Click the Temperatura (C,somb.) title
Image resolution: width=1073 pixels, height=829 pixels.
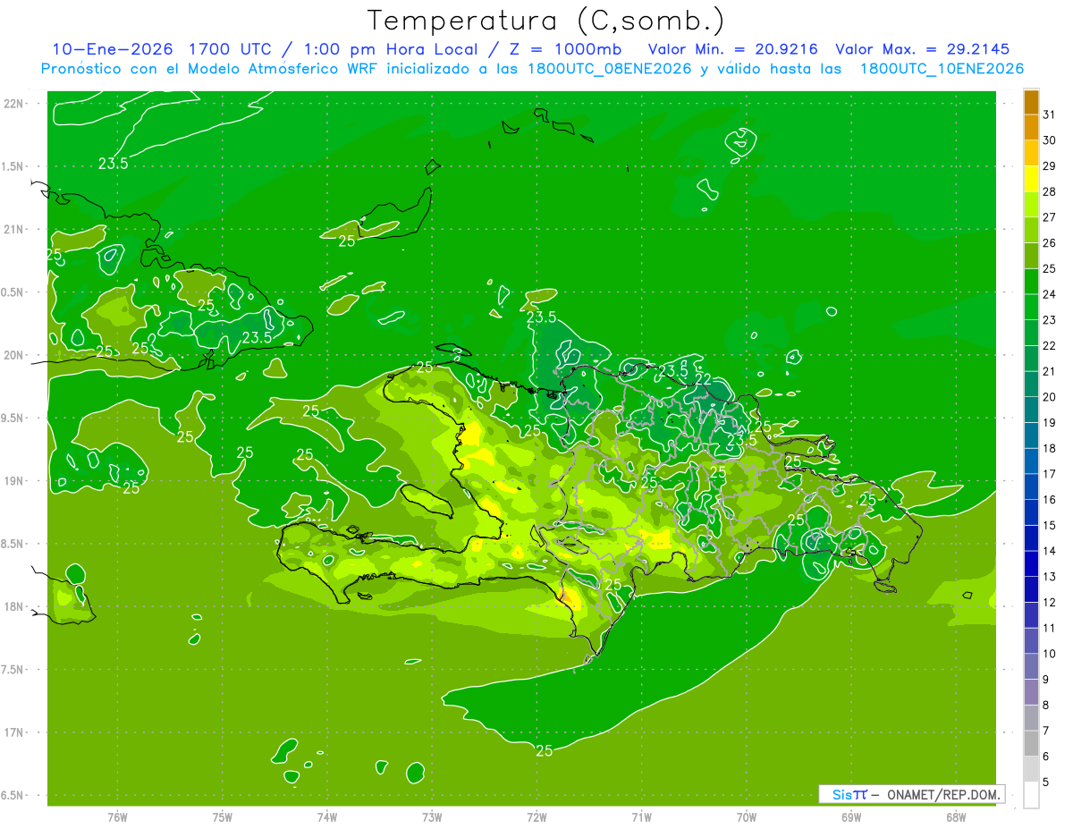[x=546, y=21]
